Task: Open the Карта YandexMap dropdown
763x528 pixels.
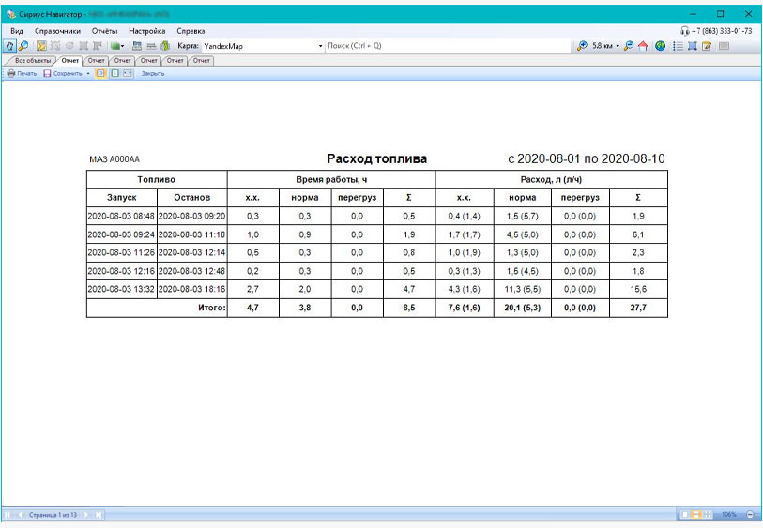Action: click(320, 45)
